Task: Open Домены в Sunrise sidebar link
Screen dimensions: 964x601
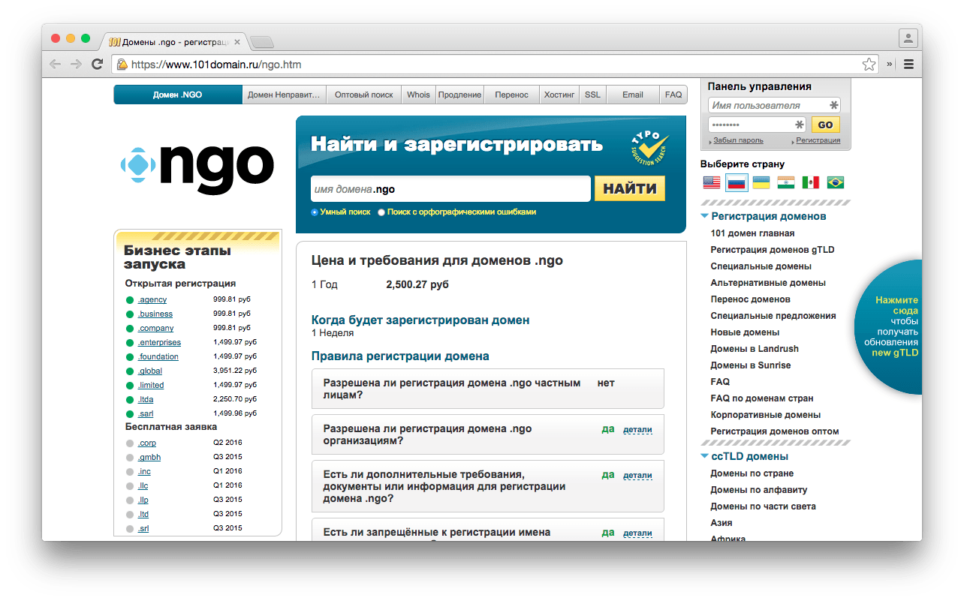Action: [x=751, y=365]
